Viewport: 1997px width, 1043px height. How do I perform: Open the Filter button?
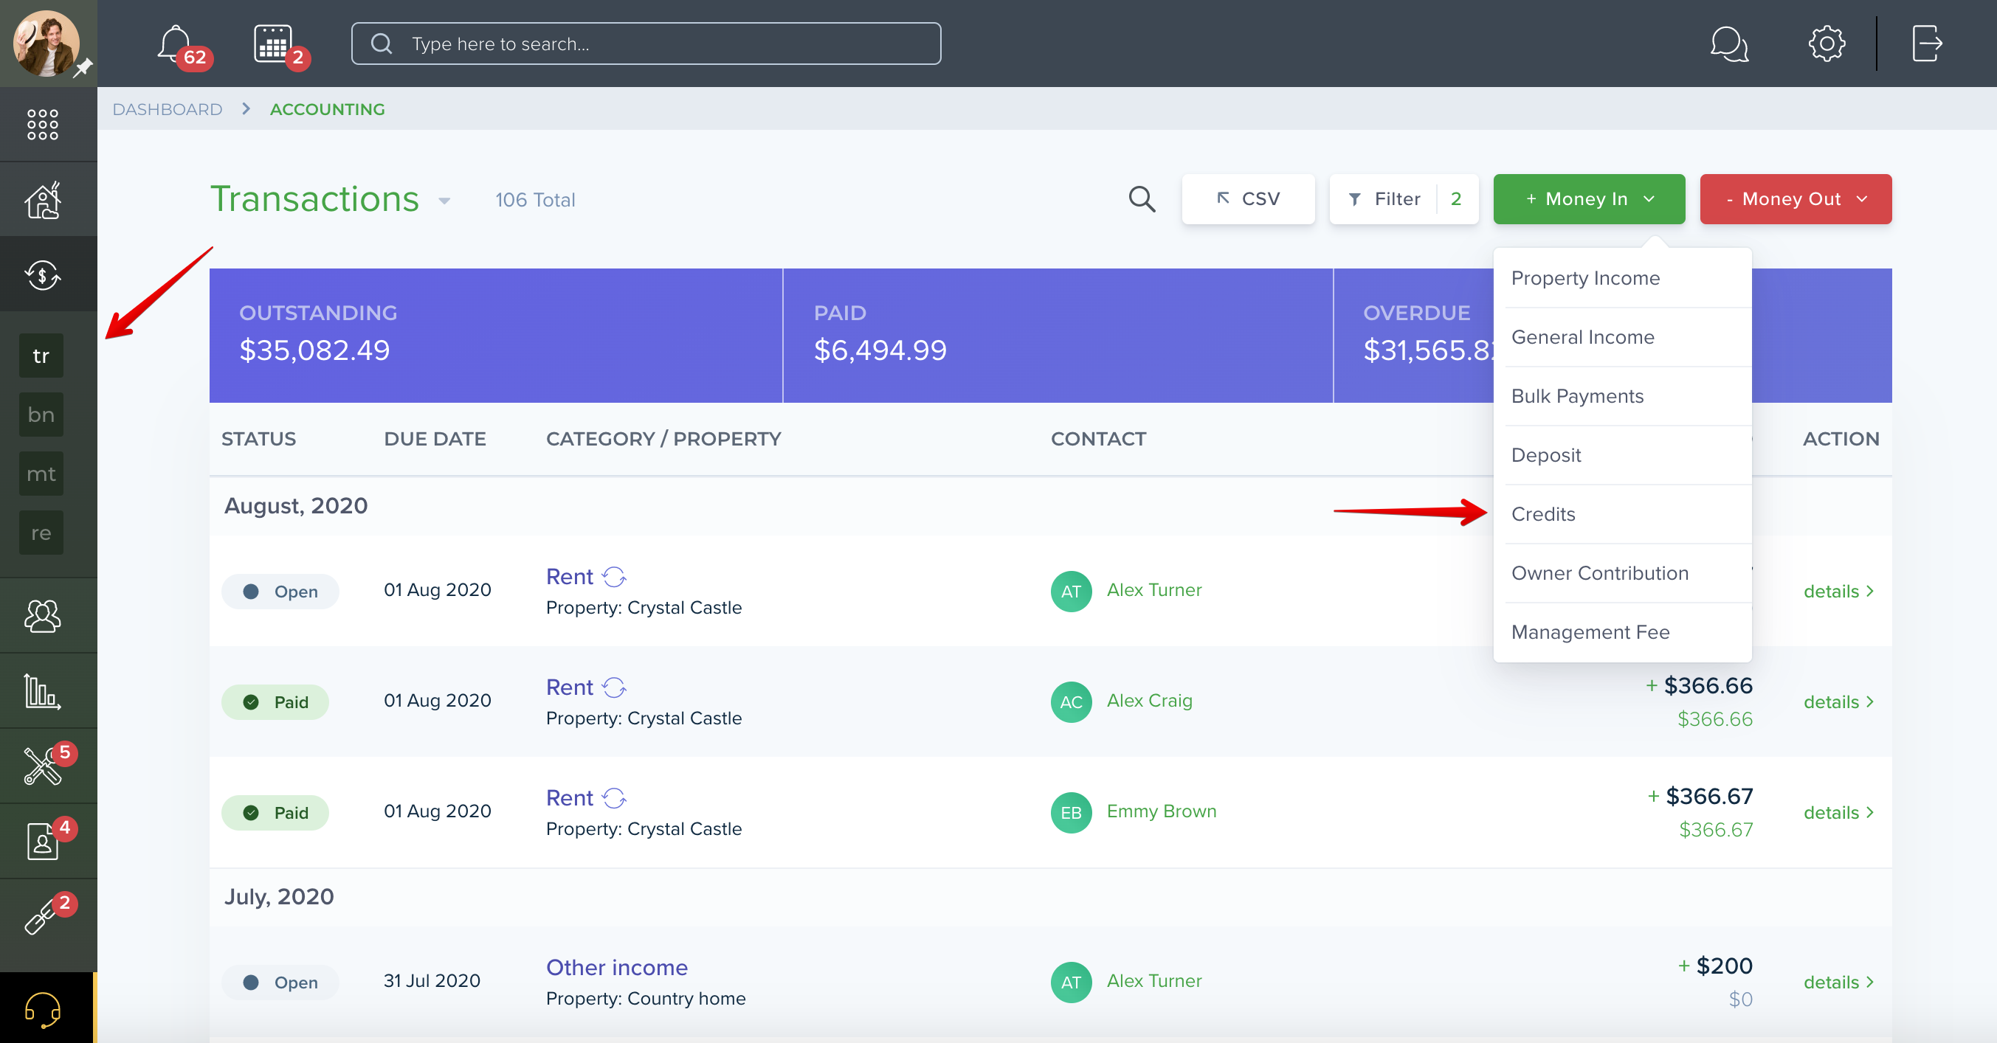(x=1403, y=199)
